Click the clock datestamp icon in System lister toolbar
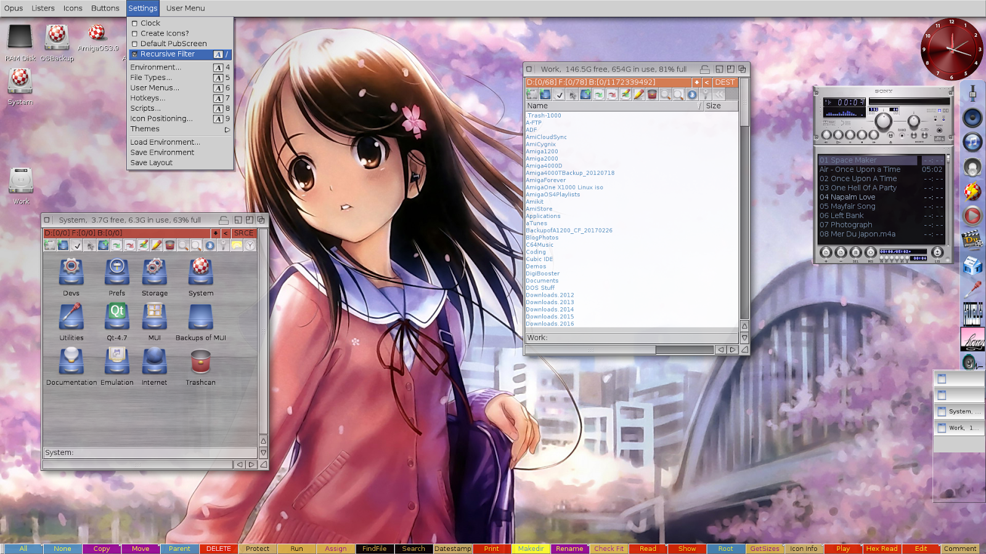 [x=250, y=245]
